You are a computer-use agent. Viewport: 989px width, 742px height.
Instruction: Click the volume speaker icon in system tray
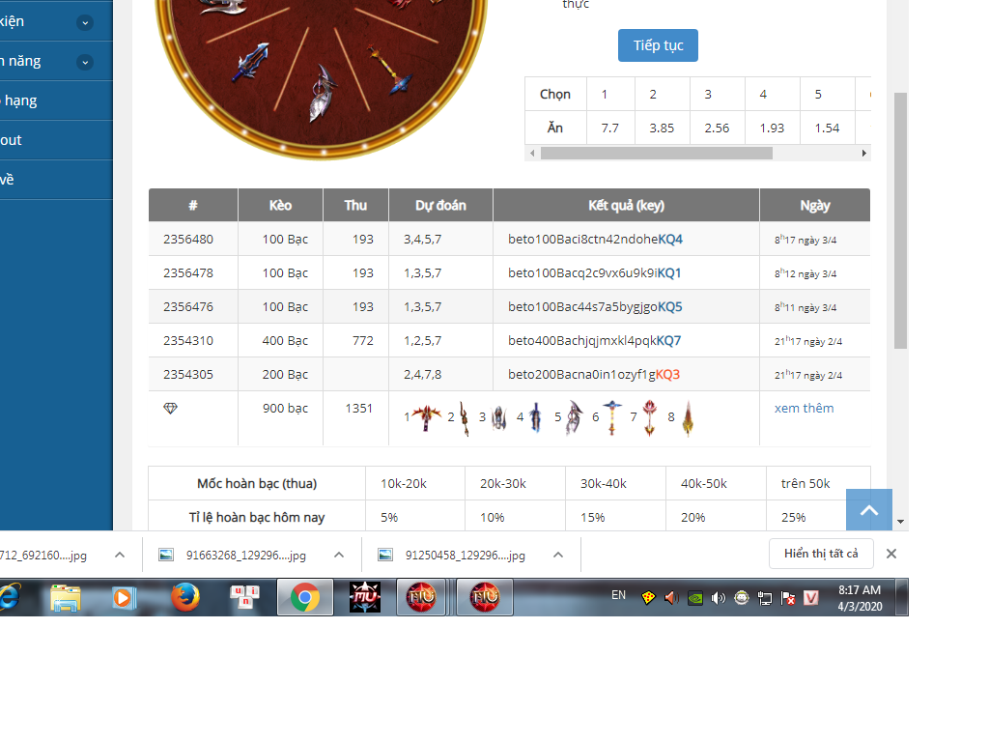(x=718, y=598)
